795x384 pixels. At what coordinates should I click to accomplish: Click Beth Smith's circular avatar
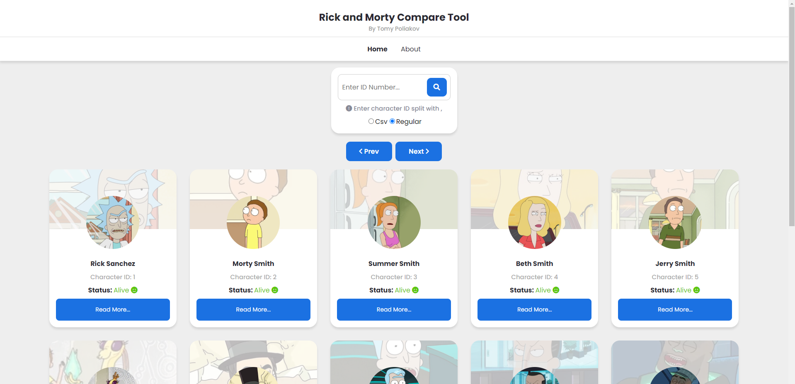point(534,222)
